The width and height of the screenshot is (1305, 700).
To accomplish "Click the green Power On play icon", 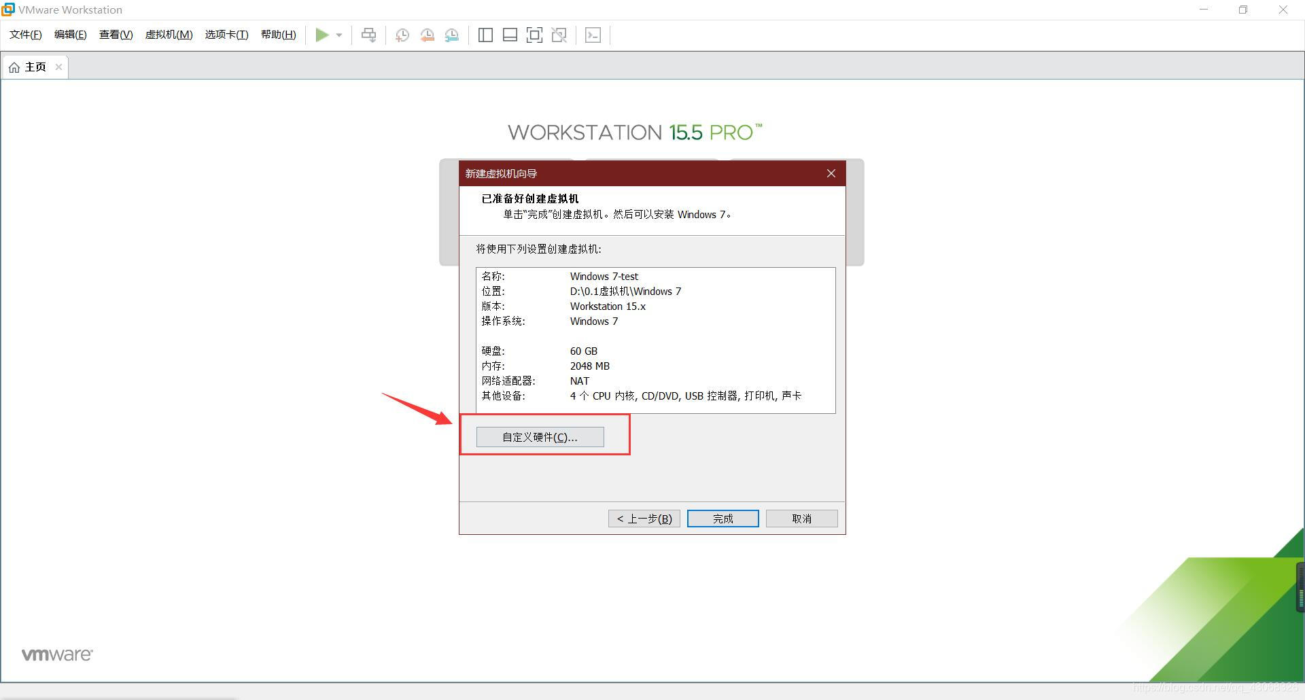I will 322,35.
